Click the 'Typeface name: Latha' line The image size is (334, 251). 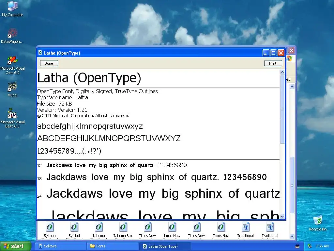(62, 97)
